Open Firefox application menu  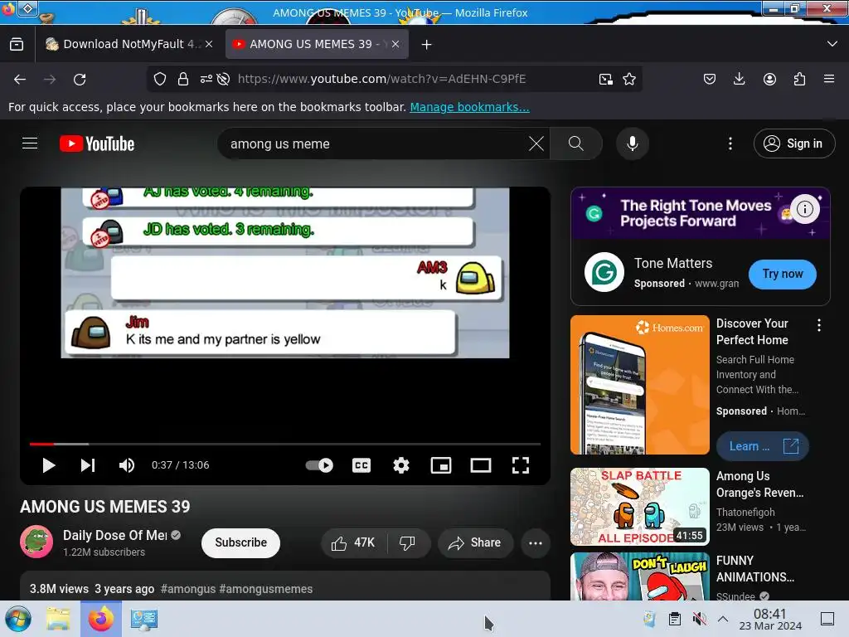pyautogui.click(x=829, y=79)
